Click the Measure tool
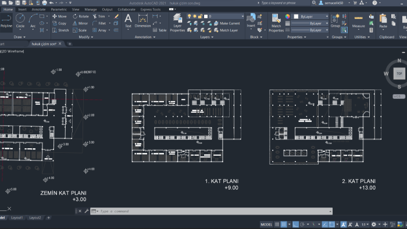The height and width of the screenshot is (229, 407). (358, 21)
